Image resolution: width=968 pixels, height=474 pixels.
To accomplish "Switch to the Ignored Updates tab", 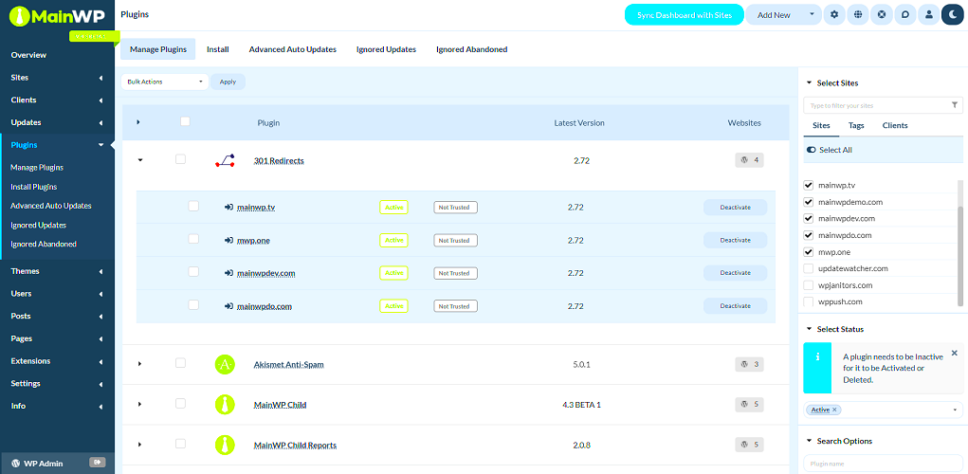I will (x=387, y=49).
